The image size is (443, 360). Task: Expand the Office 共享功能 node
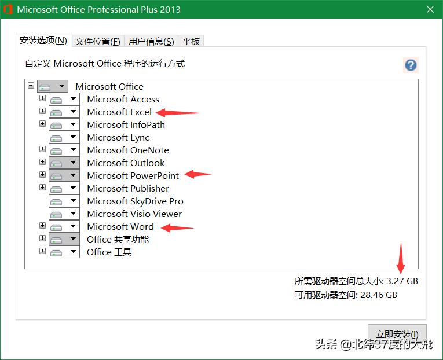pyautogui.click(x=42, y=238)
